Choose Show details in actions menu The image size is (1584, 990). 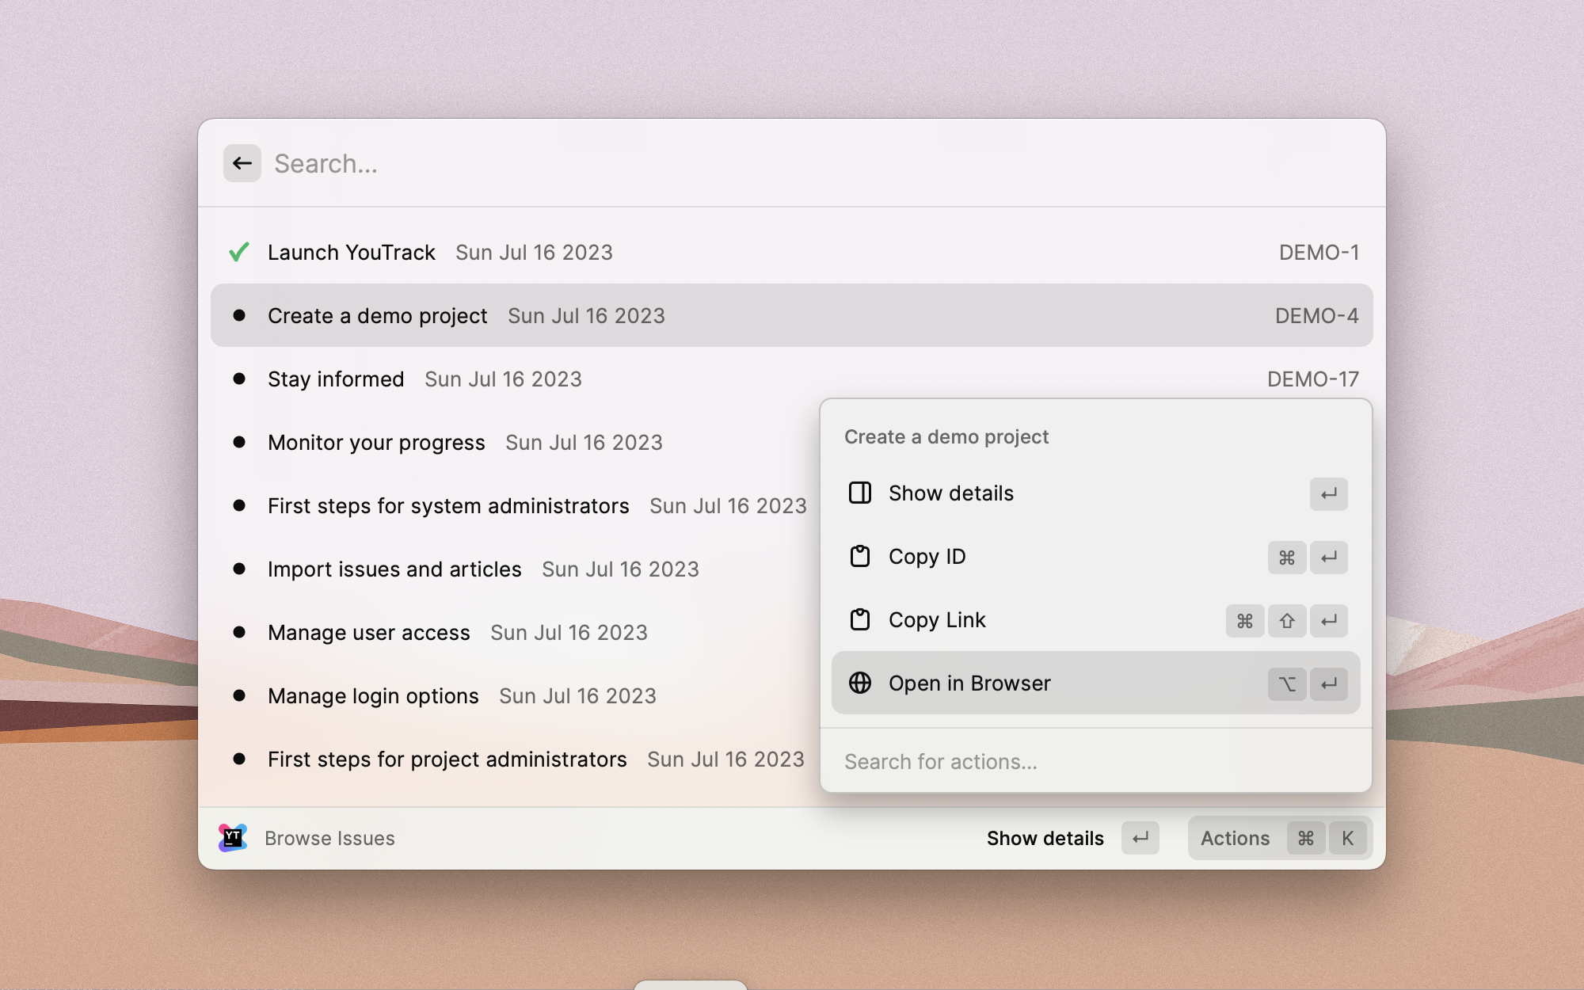tap(1096, 493)
